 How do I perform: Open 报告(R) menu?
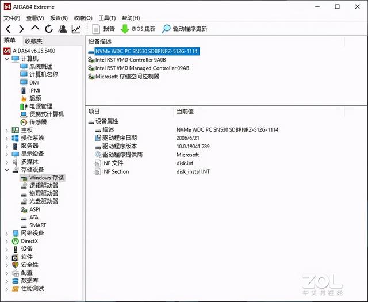(x=59, y=18)
